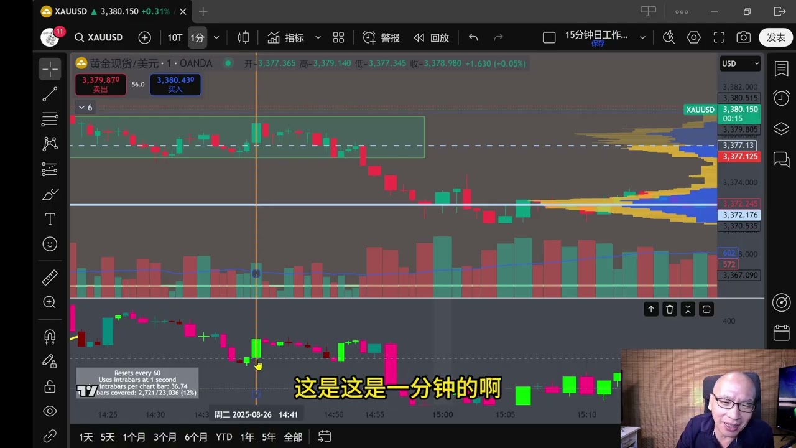Screen dimensions: 796x448
Task: Open the chart patterns tool
Action: coord(50,144)
